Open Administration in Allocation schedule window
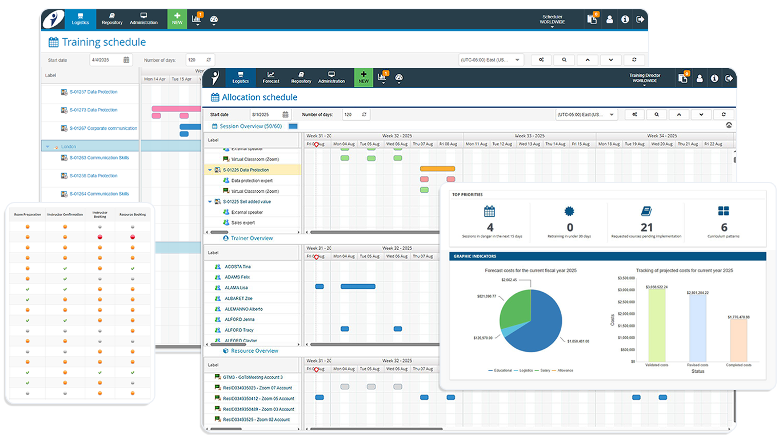 pyautogui.click(x=331, y=78)
